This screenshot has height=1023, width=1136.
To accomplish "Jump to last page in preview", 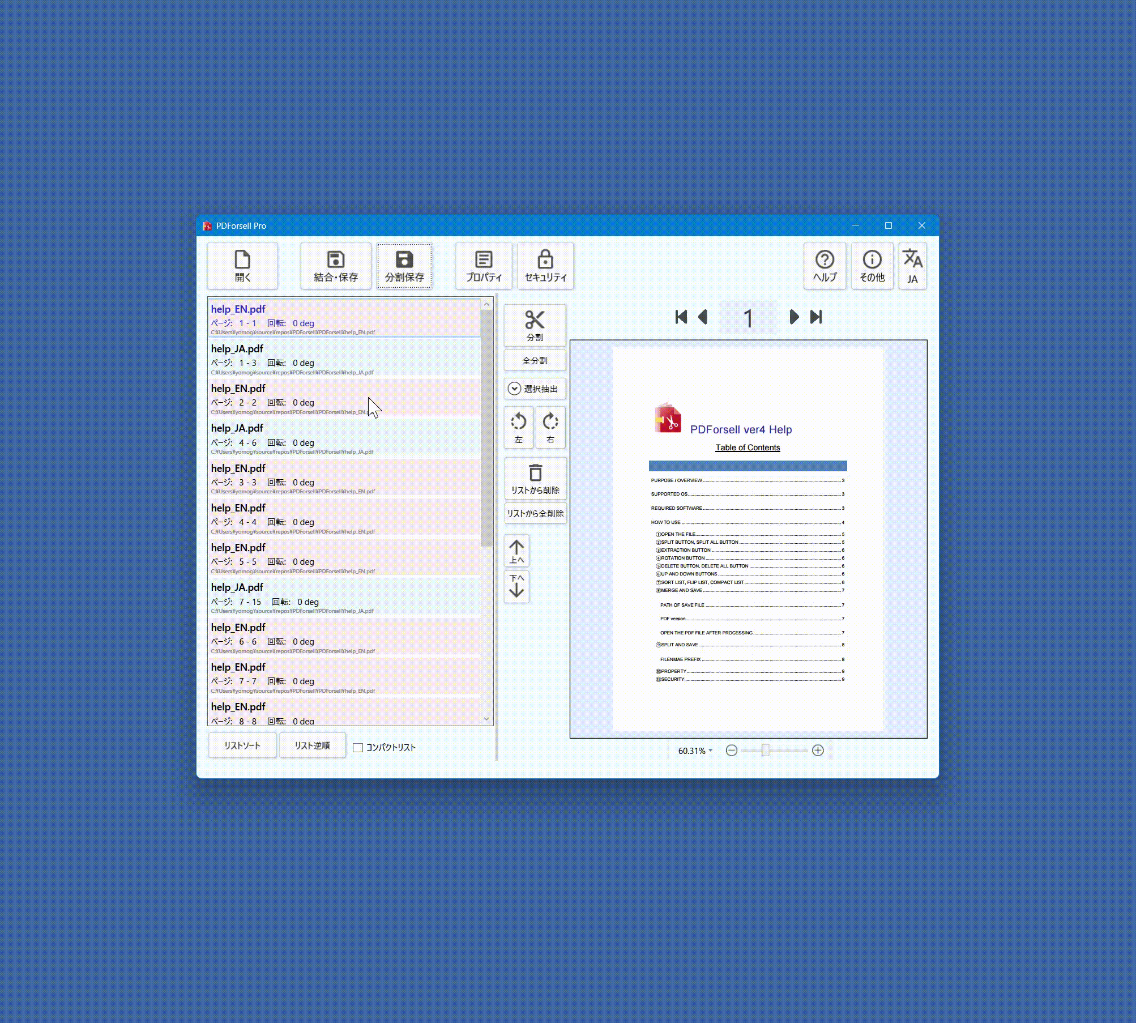I will point(816,317).
